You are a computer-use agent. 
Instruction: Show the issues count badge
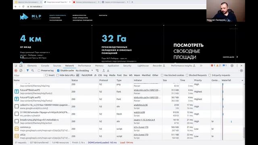(x=225, y=65)
